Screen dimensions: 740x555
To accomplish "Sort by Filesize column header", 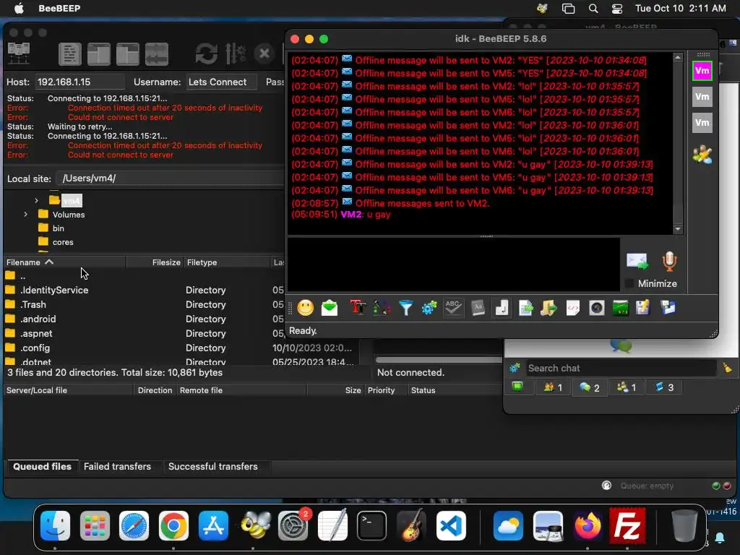I will coord(155,262).
